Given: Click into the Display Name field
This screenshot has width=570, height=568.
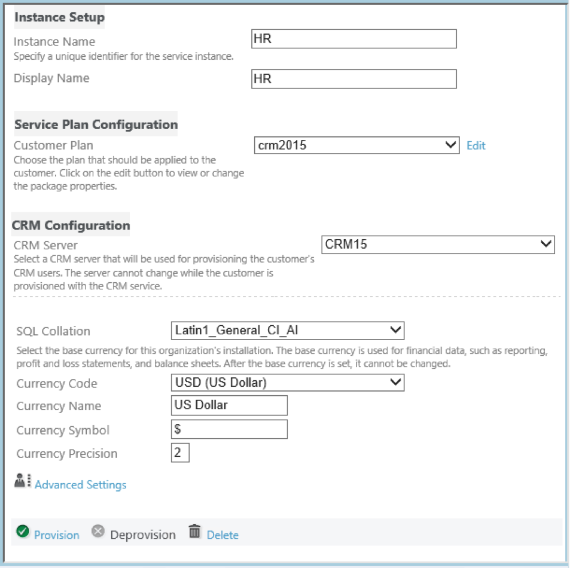Looking at the screenshot, I should tap(354, 79).
